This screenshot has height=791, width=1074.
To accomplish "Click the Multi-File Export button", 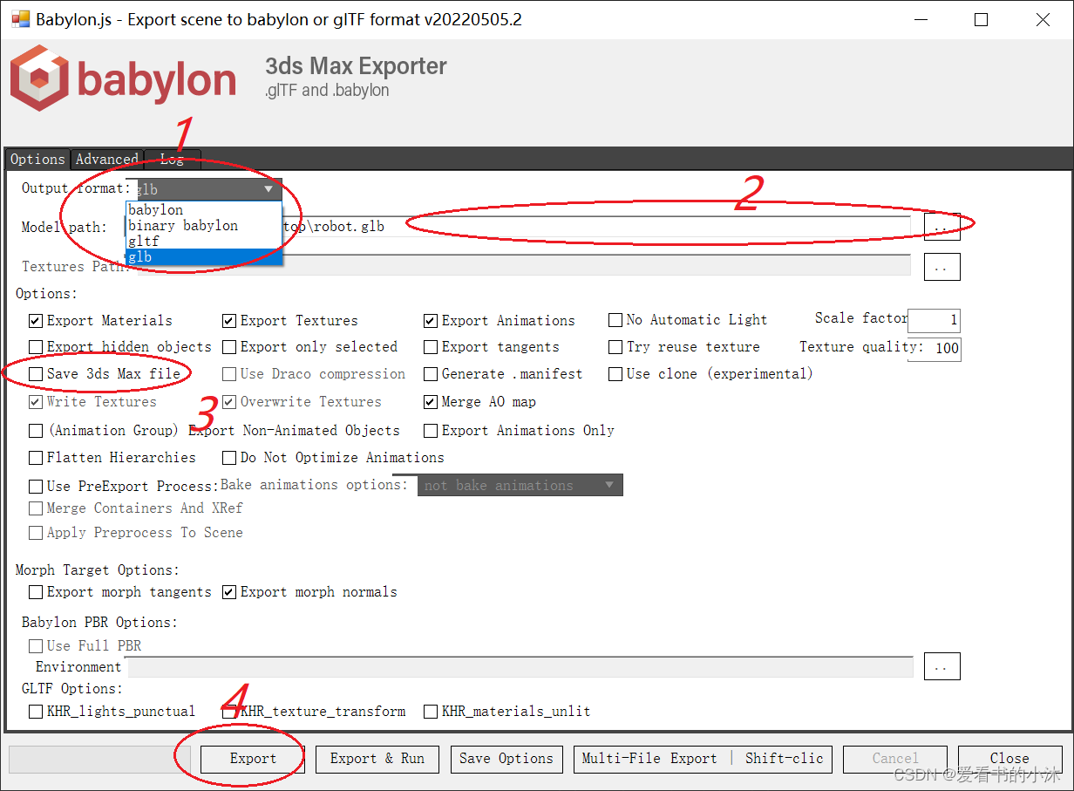I will 703,759.
